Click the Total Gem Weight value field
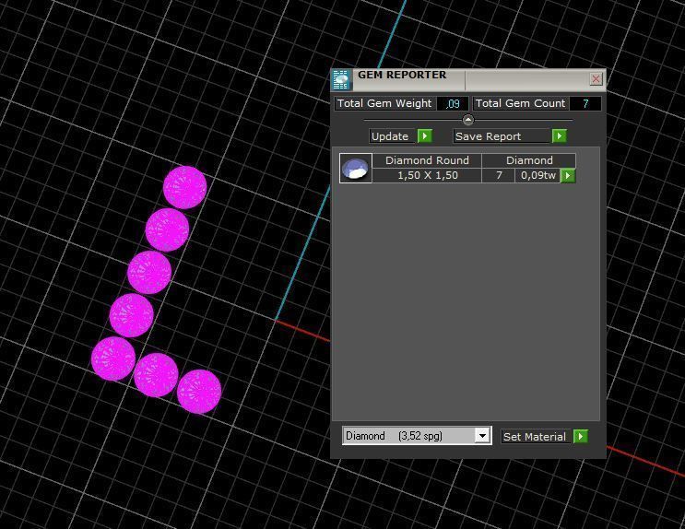 click(x=453, y=104)
